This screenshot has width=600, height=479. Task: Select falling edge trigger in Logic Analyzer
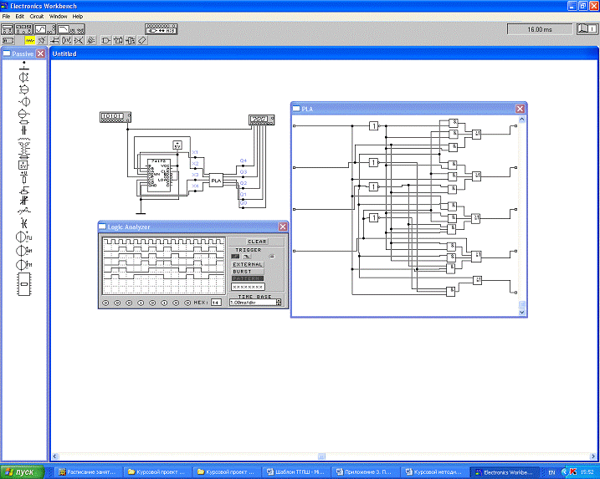pos(247,256)
